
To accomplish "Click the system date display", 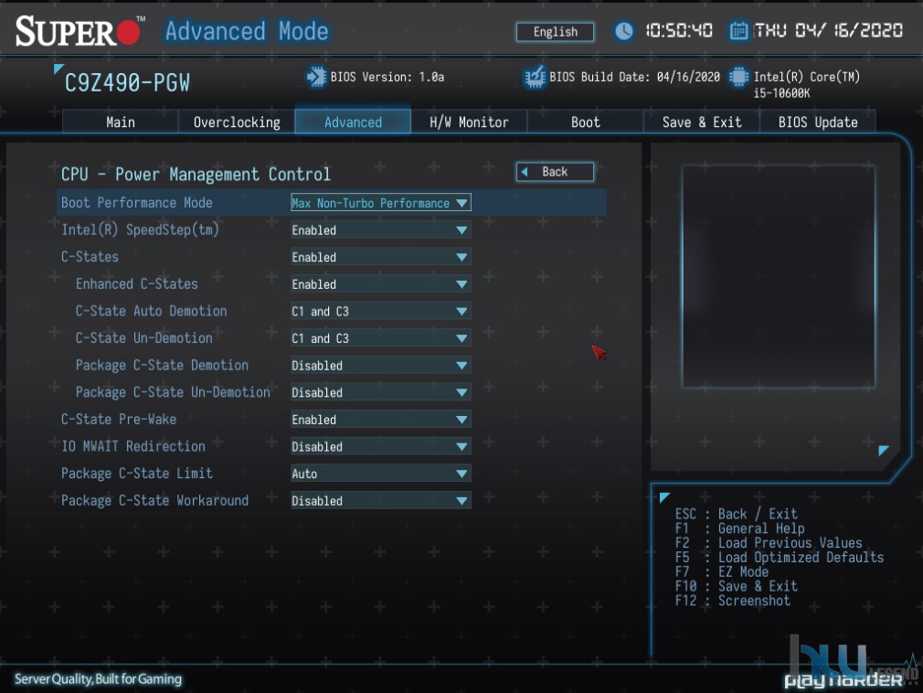I will (x=829, y=30).
